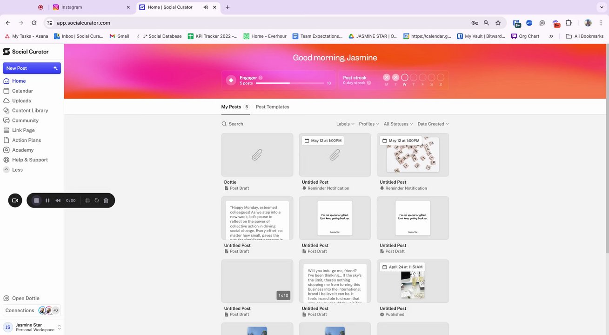
Task: Click the browser back arrow
Action: point(8,23)
